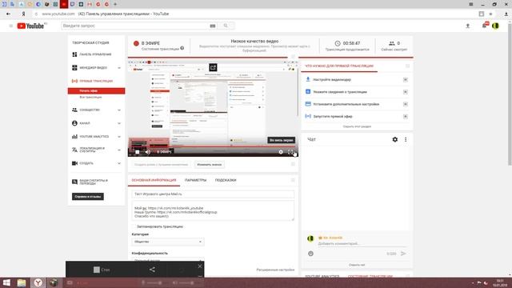Screen dimensions: 512x288
Task: Open the Minecraft block taskbar icon
Action: 54,282
